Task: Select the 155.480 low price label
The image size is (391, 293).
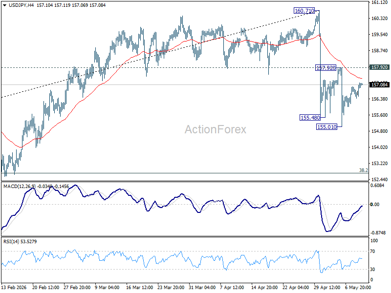Action: (310, 118)
